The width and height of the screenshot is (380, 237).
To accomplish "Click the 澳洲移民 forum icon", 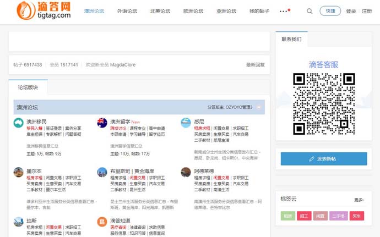I will click(18, 123).
